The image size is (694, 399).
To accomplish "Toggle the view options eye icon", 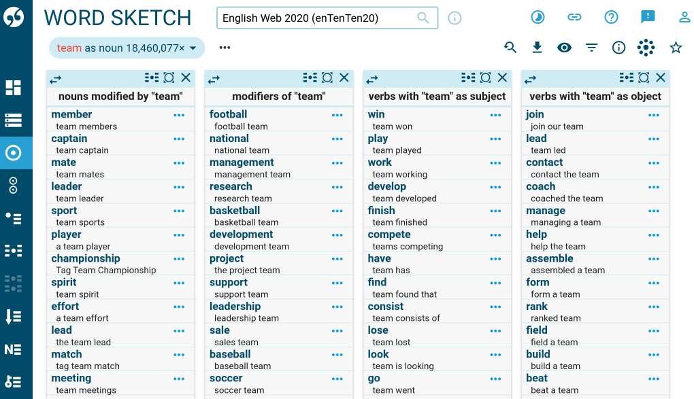I will tap(564, 48).
